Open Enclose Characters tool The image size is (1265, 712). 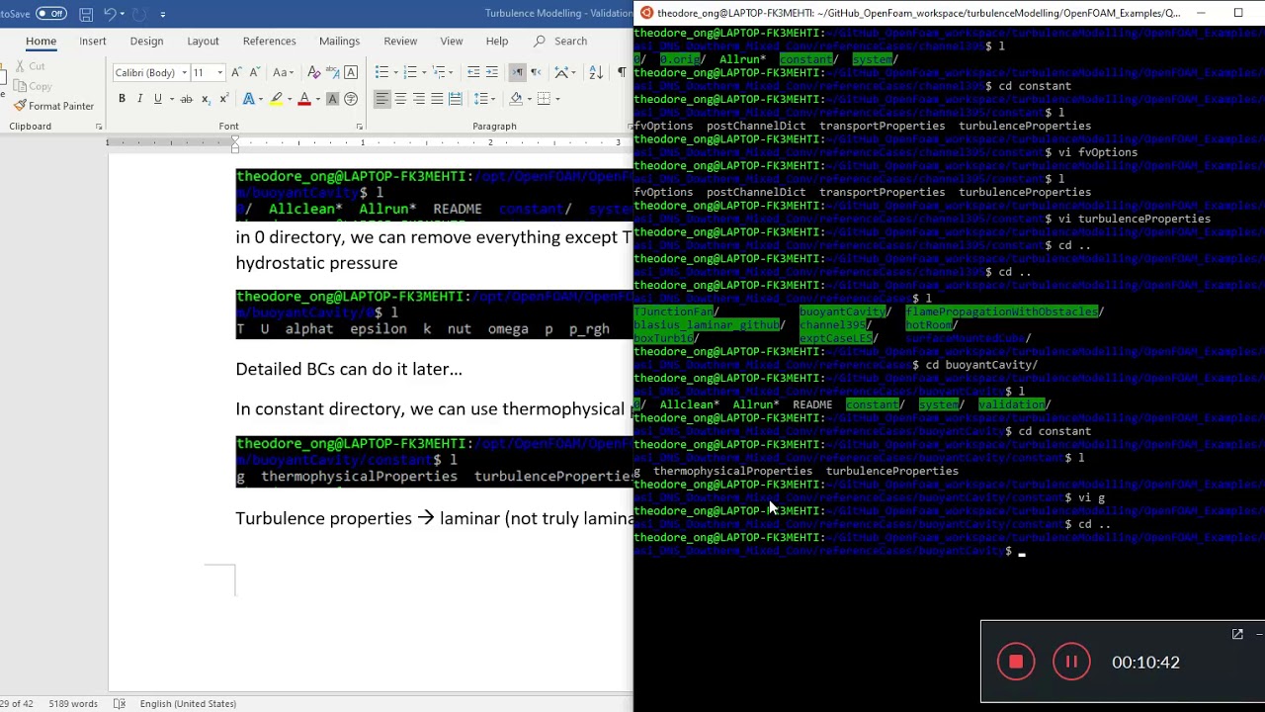351,99
